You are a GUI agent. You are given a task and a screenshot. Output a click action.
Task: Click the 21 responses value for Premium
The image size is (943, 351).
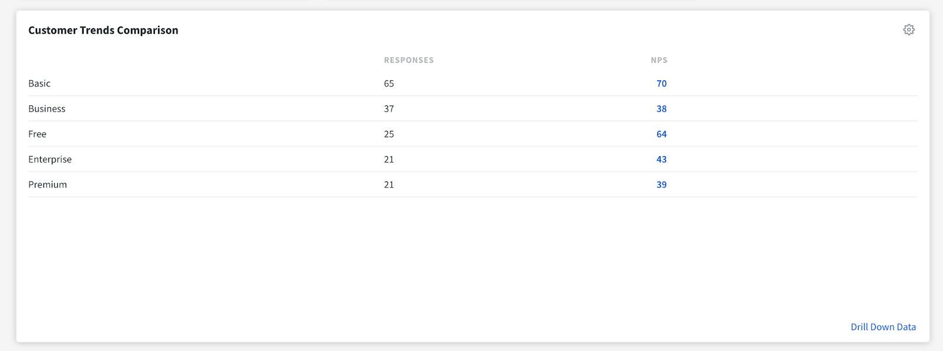pos(389,185)
